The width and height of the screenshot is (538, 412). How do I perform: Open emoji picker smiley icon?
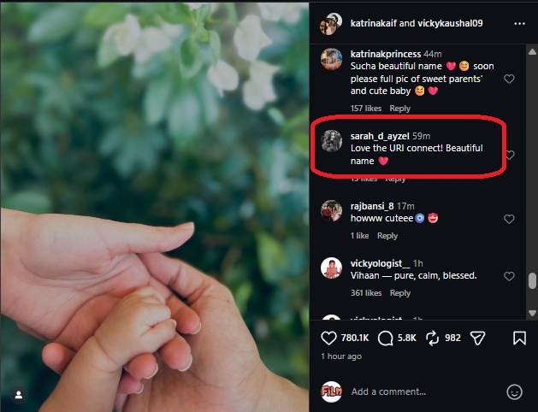(514, 391)
